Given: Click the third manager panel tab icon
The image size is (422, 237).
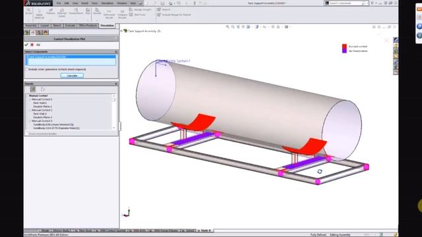Looking at the screenshot, I should (40, 32).
